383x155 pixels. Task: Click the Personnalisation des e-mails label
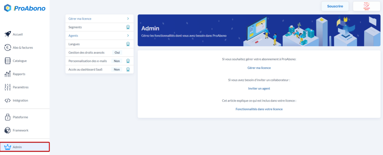[x=88, y=61]
